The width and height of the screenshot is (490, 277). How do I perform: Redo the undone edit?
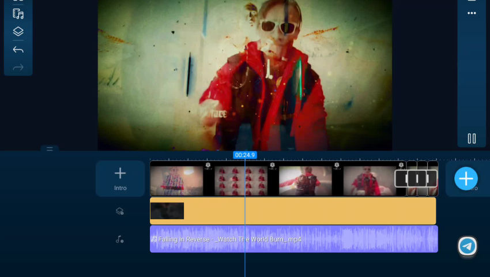(18, 68)
